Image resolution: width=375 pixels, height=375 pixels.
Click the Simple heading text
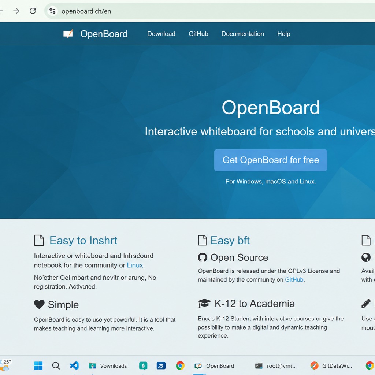pyautogui.click(x=63, y=305)
